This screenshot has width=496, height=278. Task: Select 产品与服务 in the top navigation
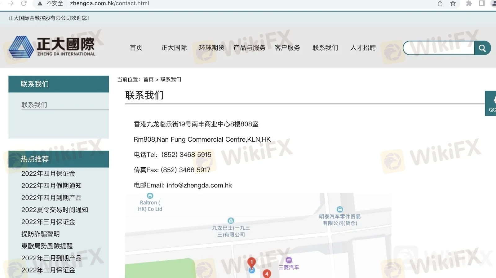click(249, 48)
